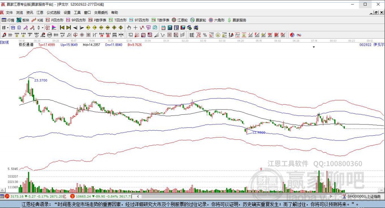This screenshot has width=385, height=208.
Task: Select the circle crosshair target tool
Action: [75, 35]
